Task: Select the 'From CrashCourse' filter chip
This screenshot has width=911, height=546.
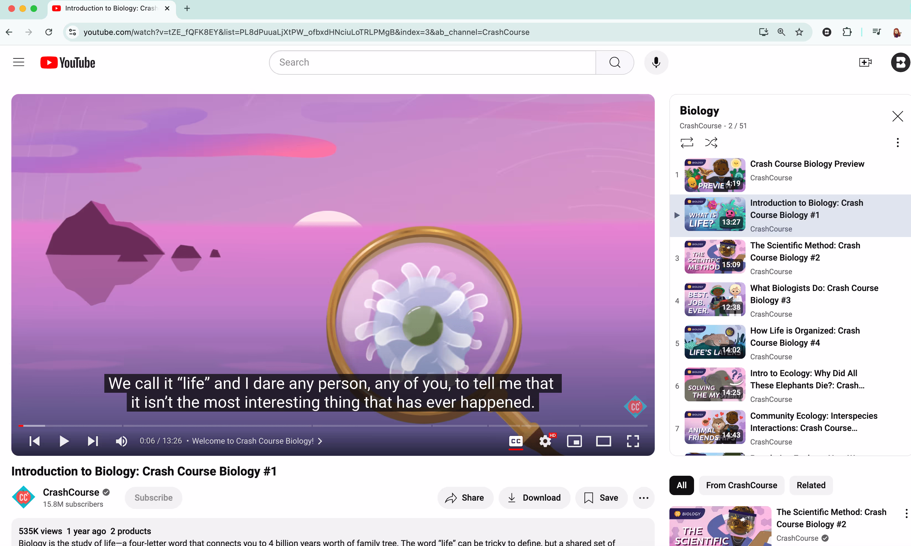Action: coord(741,485)
